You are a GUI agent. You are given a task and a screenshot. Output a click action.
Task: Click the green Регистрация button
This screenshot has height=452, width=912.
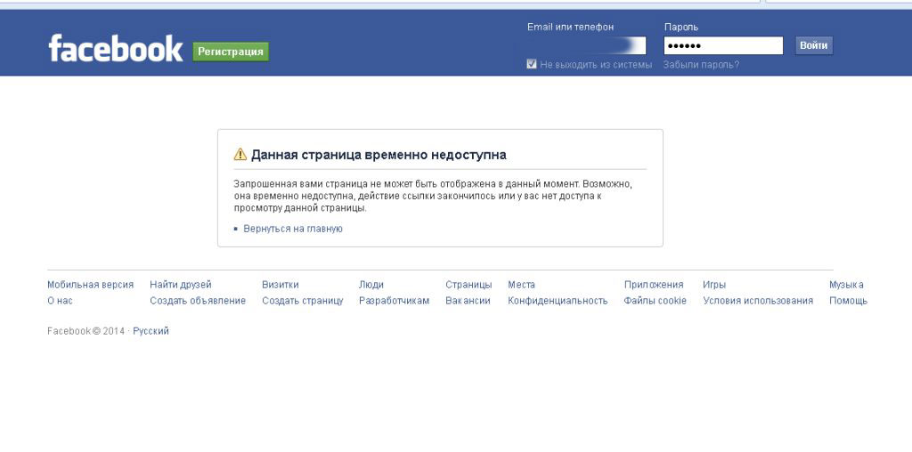[231, 52]
